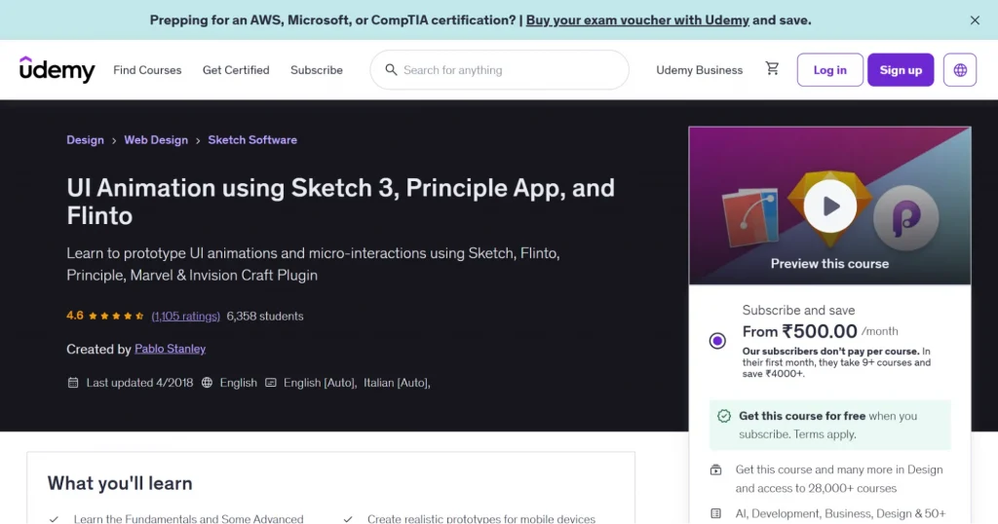This screenshot has width=998, height=524.
Task: Open the 1,105 ratings link
Action: (x=185, y=316)
